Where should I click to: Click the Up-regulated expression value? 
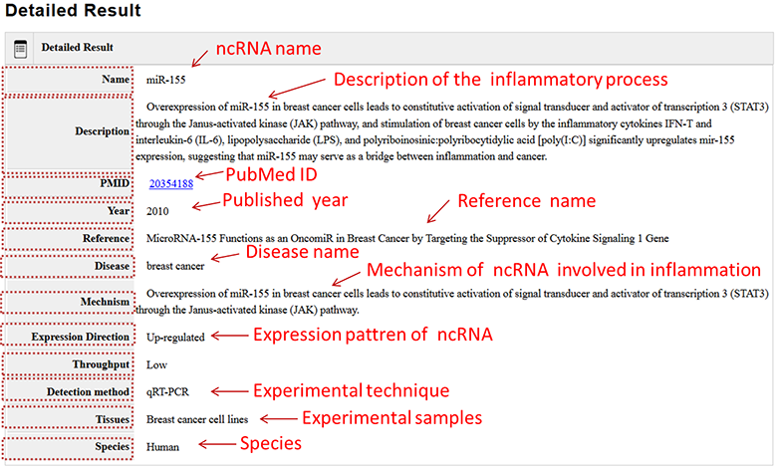point(175,337)
